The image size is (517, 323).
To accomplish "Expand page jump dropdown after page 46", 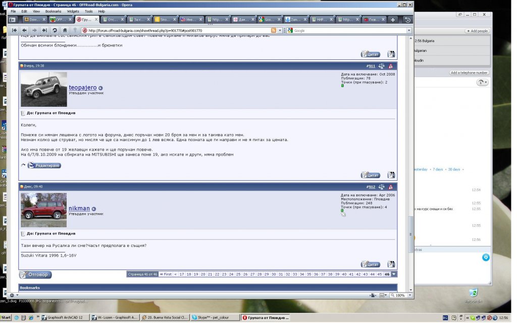I will point(394,274).
